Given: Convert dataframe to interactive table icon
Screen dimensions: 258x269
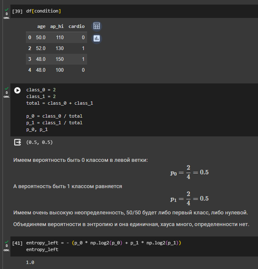Looking at the screenshot, I should pyautogui.click(x=97, y=26).
